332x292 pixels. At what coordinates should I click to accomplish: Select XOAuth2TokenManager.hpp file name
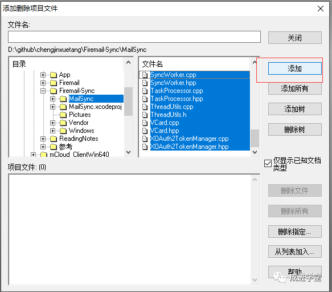(189, 147)
